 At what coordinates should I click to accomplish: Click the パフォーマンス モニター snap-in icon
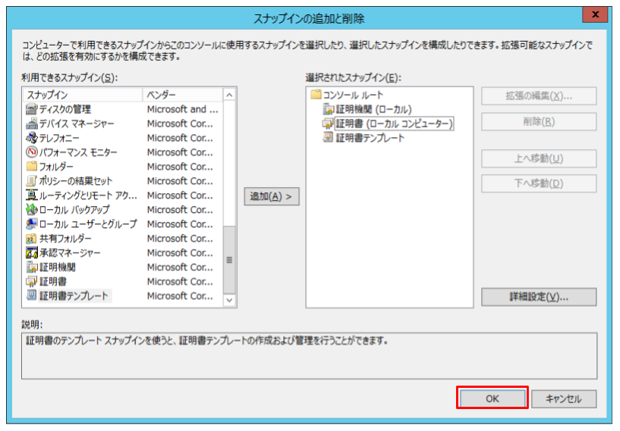click(32, 152)
